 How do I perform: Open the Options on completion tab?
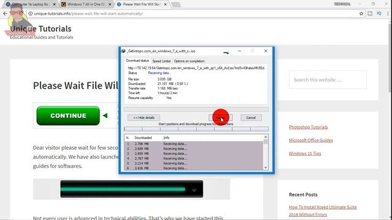point(189,61)
